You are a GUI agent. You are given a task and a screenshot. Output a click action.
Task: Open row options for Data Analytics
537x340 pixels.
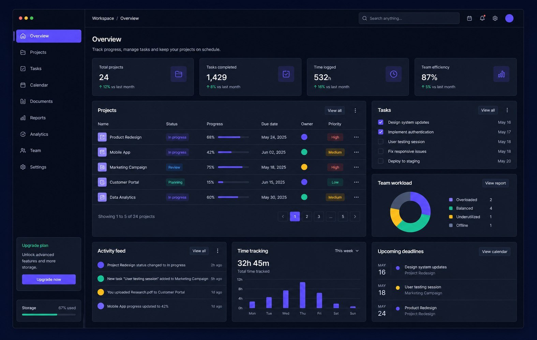[356, 197]
